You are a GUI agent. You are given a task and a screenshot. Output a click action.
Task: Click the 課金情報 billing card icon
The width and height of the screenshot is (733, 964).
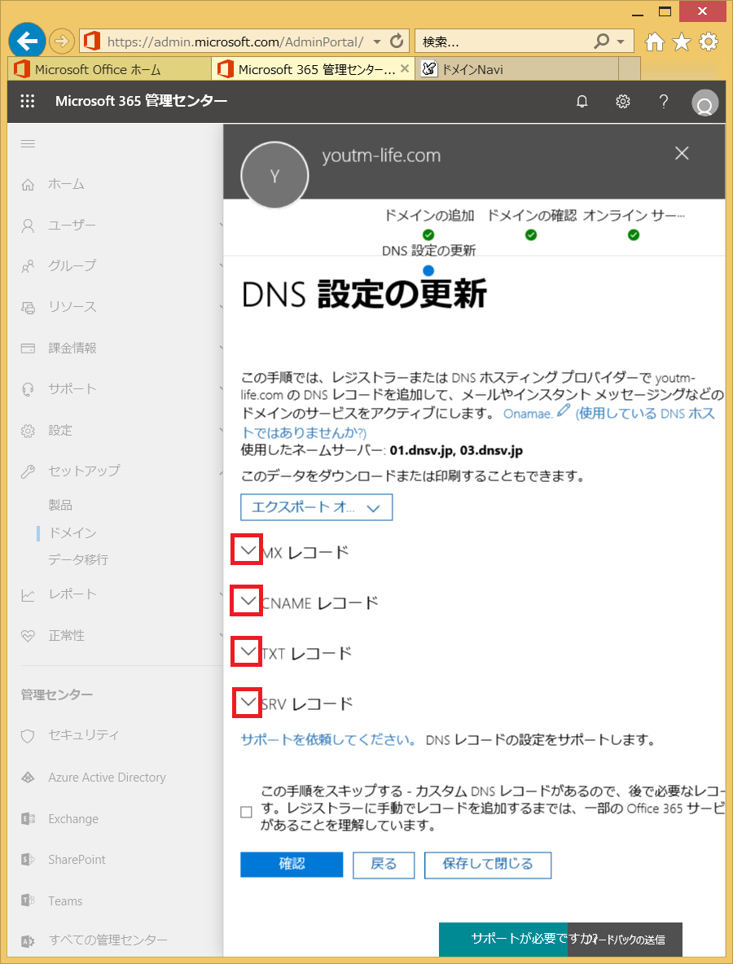(x=28, y=348)
